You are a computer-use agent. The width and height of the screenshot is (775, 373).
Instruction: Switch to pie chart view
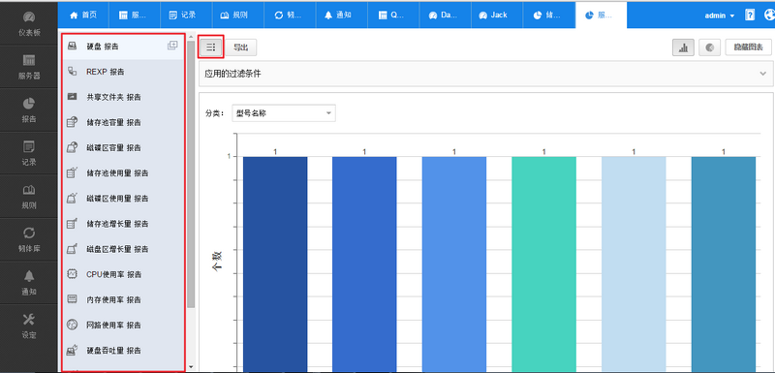pyautogui.click(x=710, y=47)
